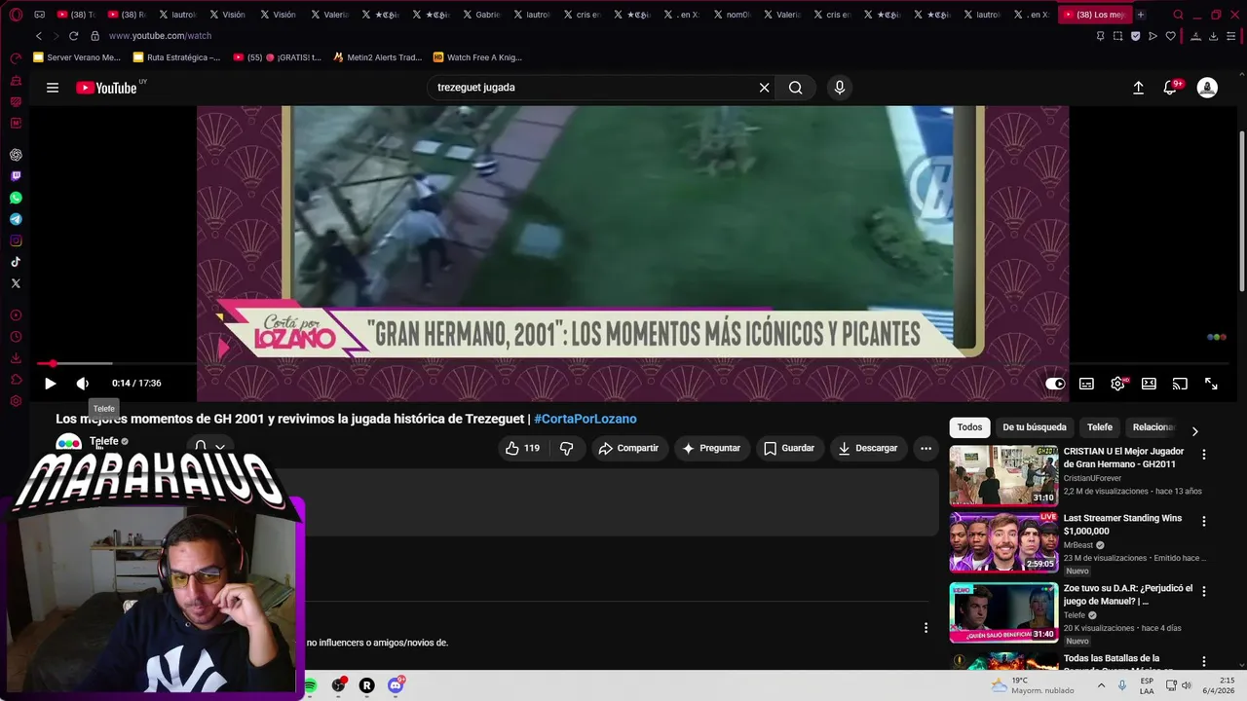The image size is (1247, 701).
Task: Open sidebar settings gear in Opera
Action: 16,401
